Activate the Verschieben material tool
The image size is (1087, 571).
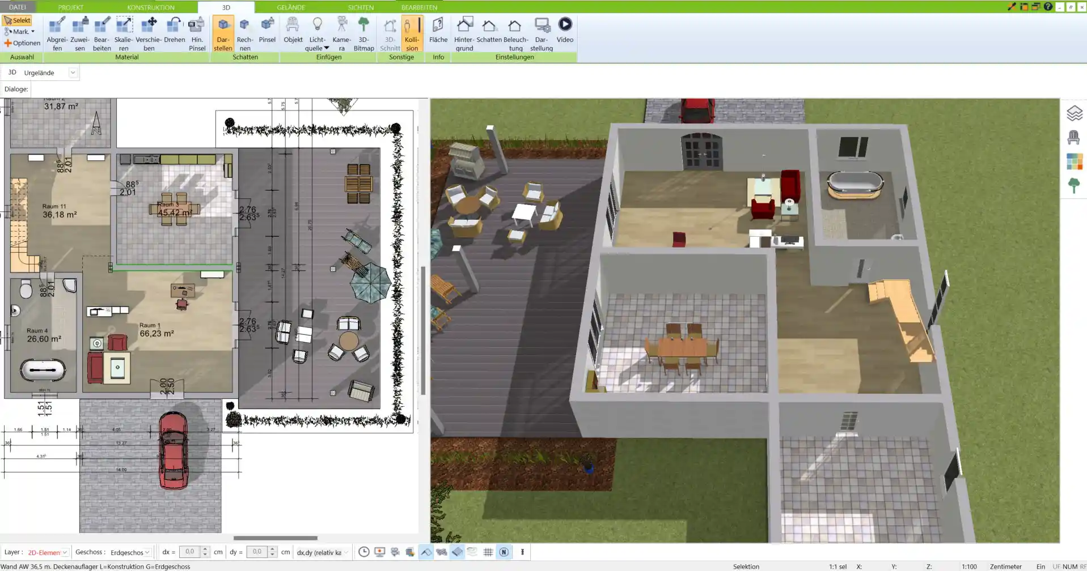(149, 34)
